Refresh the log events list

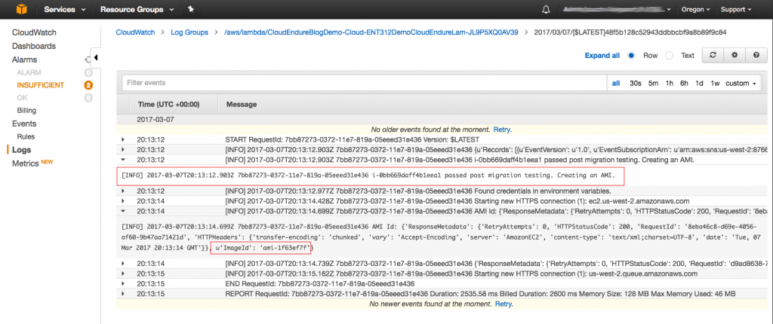713,56
